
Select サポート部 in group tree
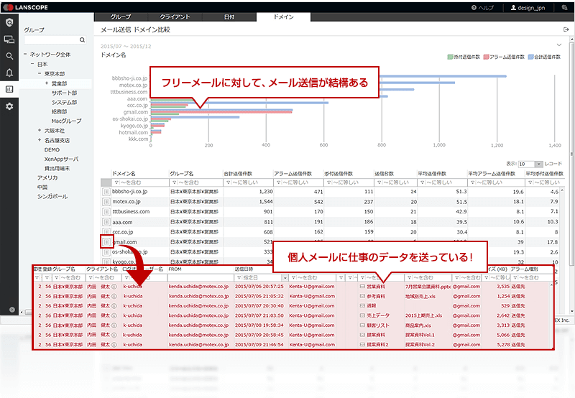point(64,93)
